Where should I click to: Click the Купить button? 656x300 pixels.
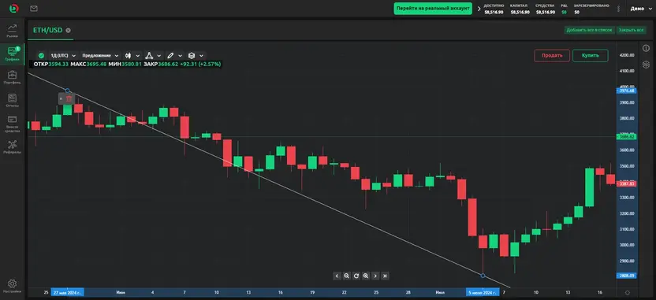coord(590,56)
